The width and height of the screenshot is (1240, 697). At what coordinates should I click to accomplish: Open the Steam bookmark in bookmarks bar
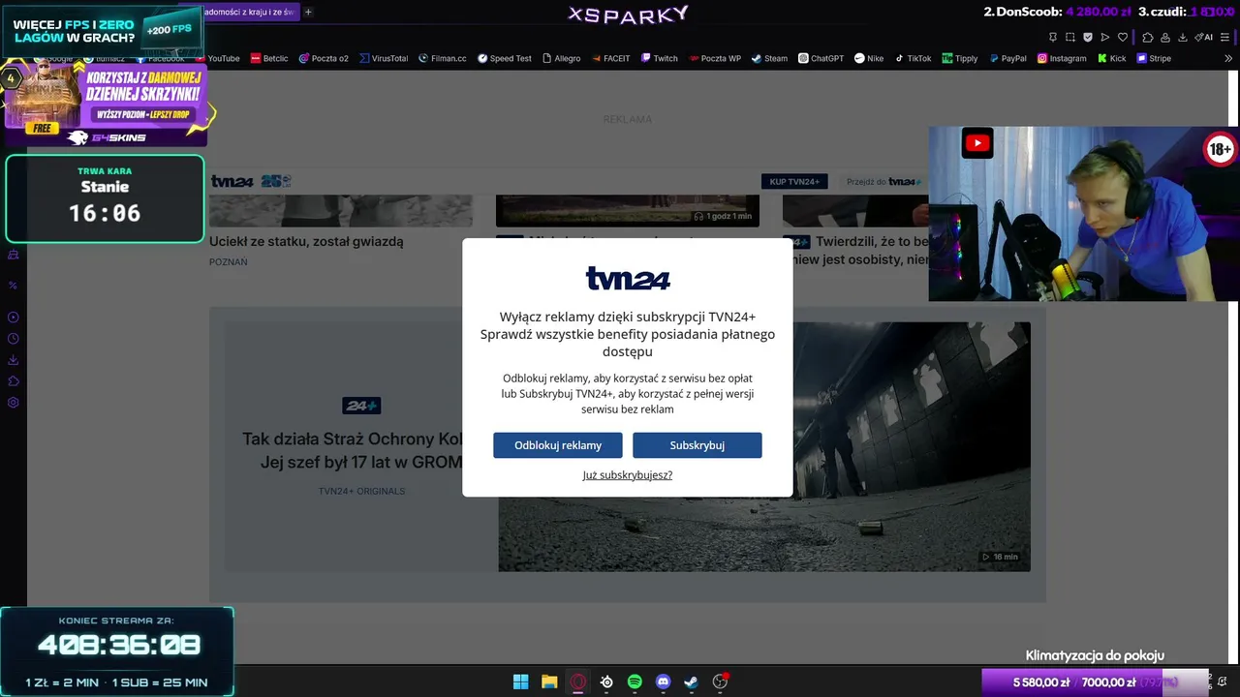click(x=770, y=58)
